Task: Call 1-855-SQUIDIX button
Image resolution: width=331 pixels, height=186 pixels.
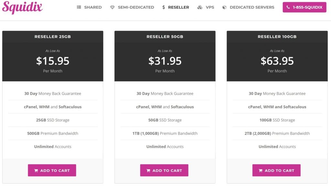Action: click(304, 7)
